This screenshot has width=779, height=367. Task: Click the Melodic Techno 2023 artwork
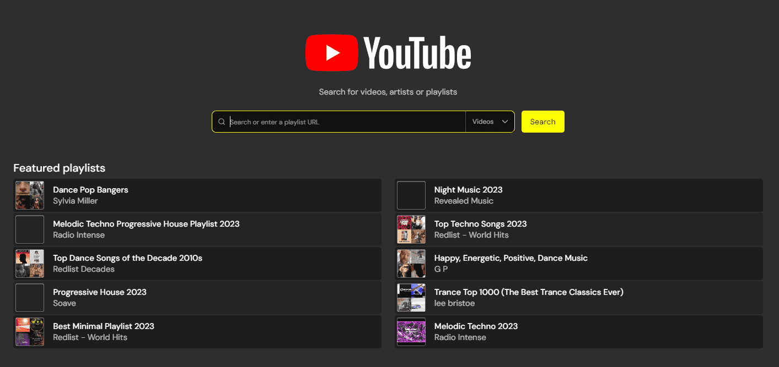(411, 332)
